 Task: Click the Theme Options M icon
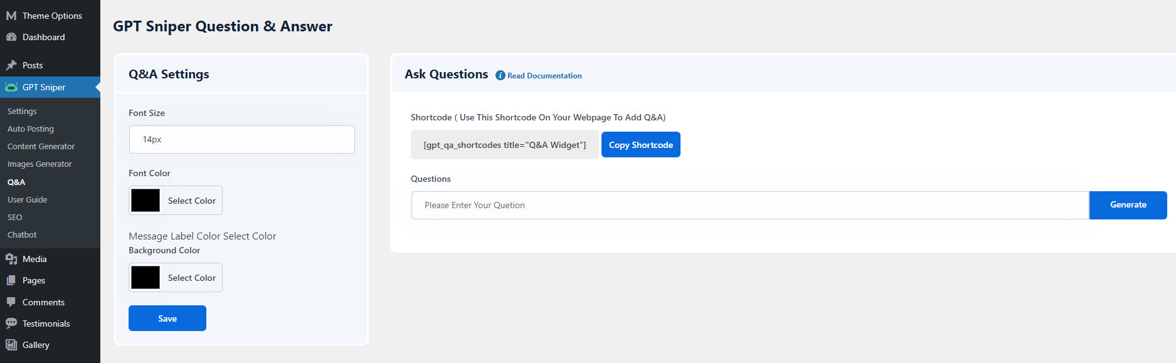[11, 16]
